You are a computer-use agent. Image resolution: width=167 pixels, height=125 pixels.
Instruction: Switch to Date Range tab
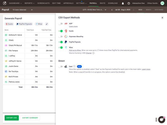point(159,10)
